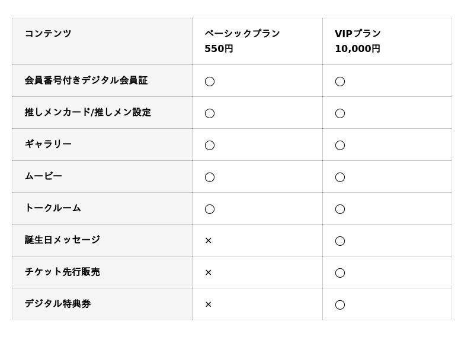The image size is (474, 338).
Task: Click the デジタル特典券 row label
Action: coord(57,304)
